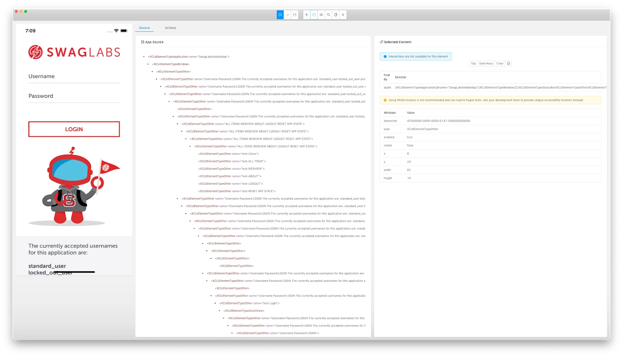
Task: Download the source XML with the download icon
Action: [x=336, y=14]
